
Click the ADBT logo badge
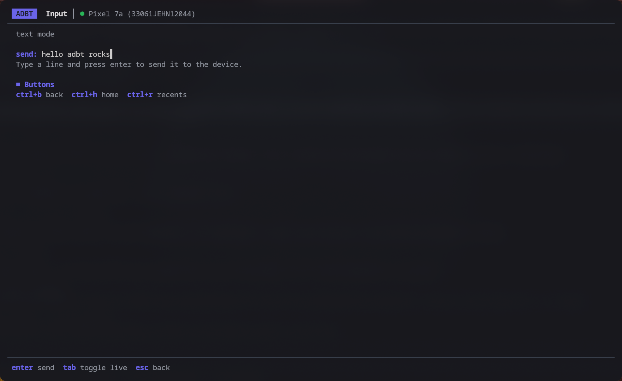[24, 14]
